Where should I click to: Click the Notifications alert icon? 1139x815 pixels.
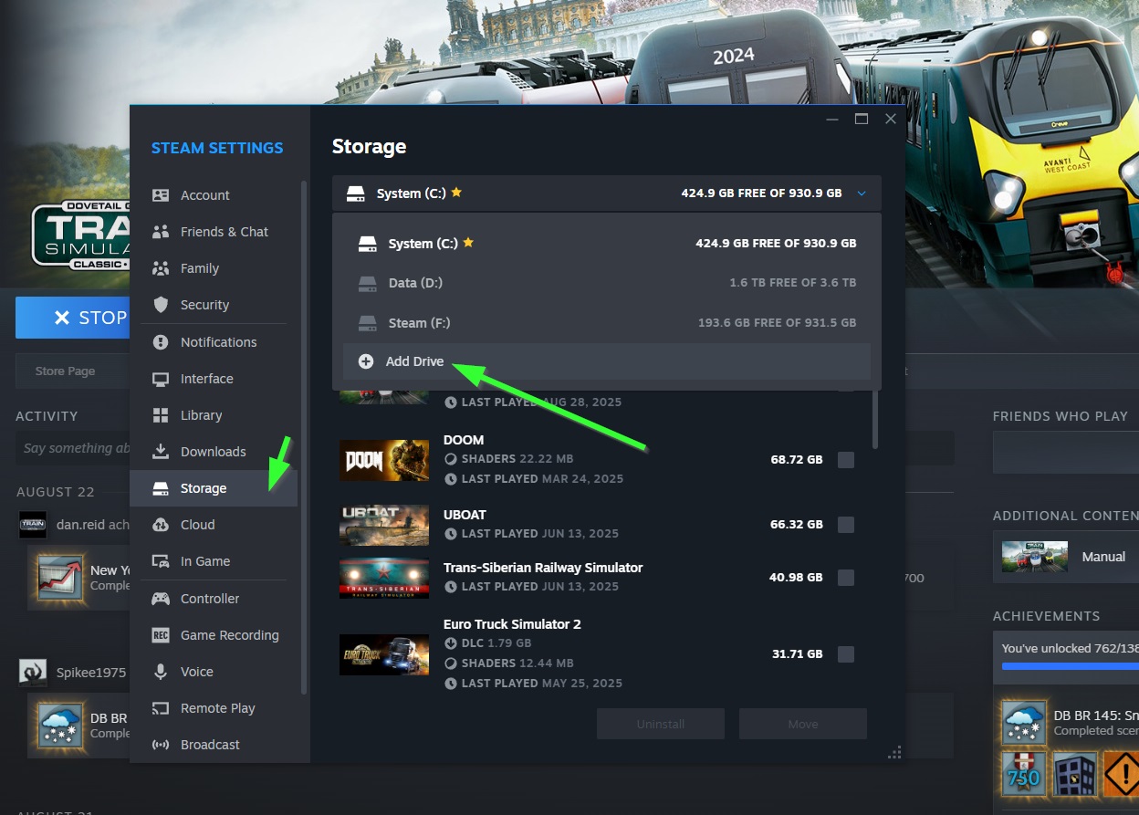(x=161, y=342)
